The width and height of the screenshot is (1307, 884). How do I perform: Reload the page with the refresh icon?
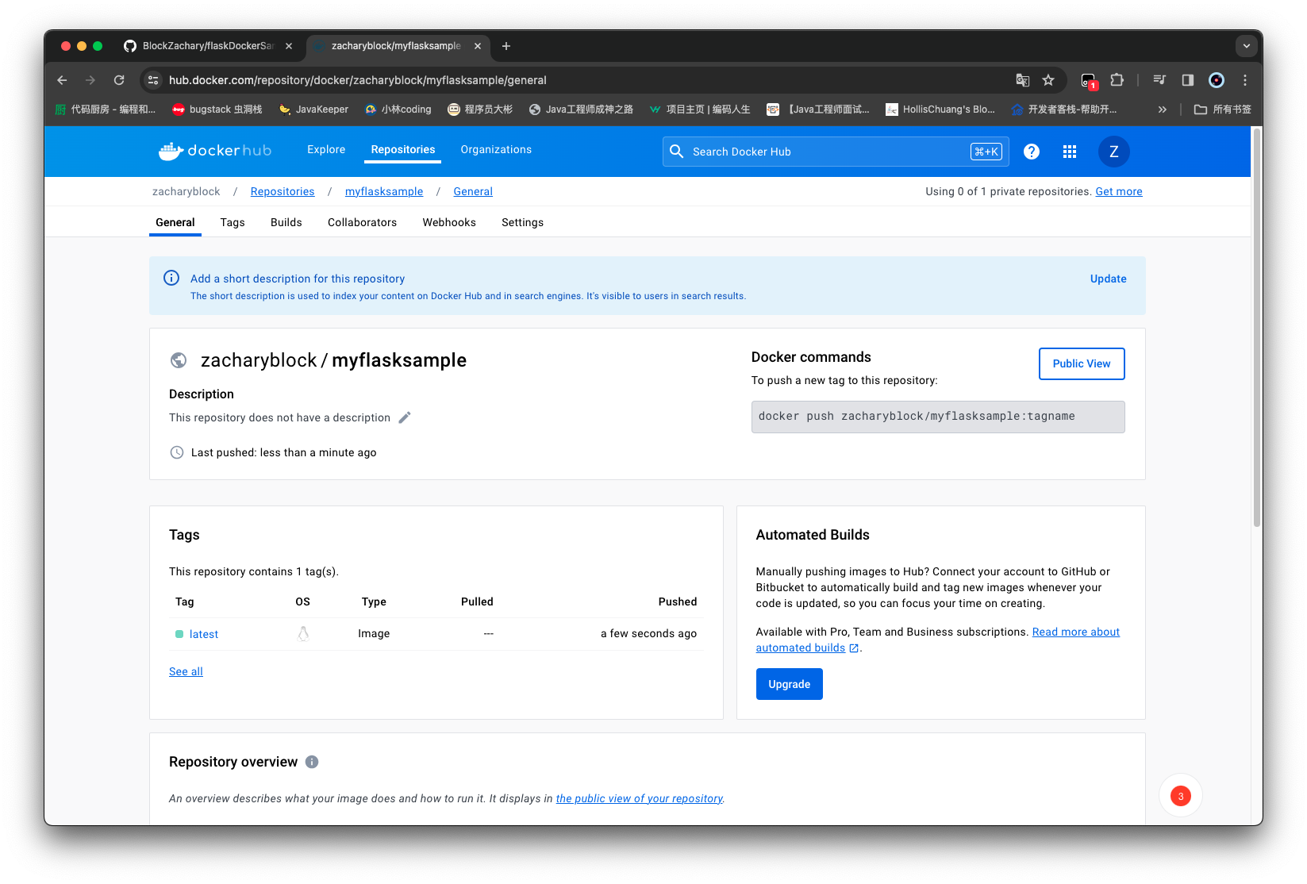[119, 80]
